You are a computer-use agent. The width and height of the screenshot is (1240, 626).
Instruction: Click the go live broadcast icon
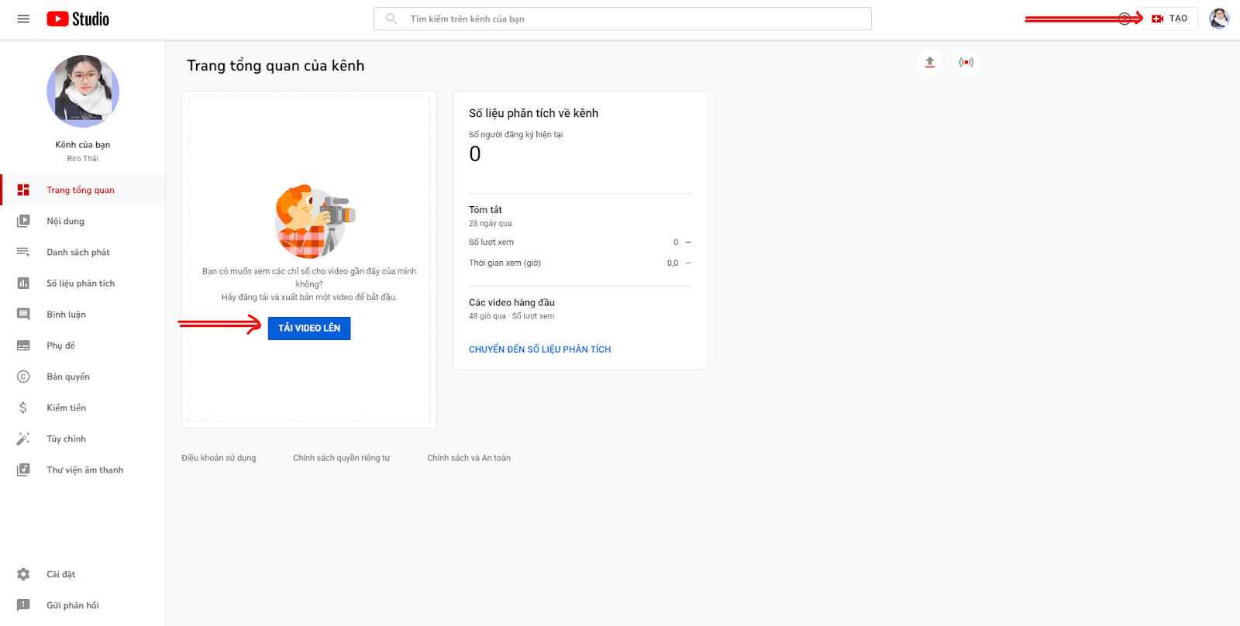[966, 62]
